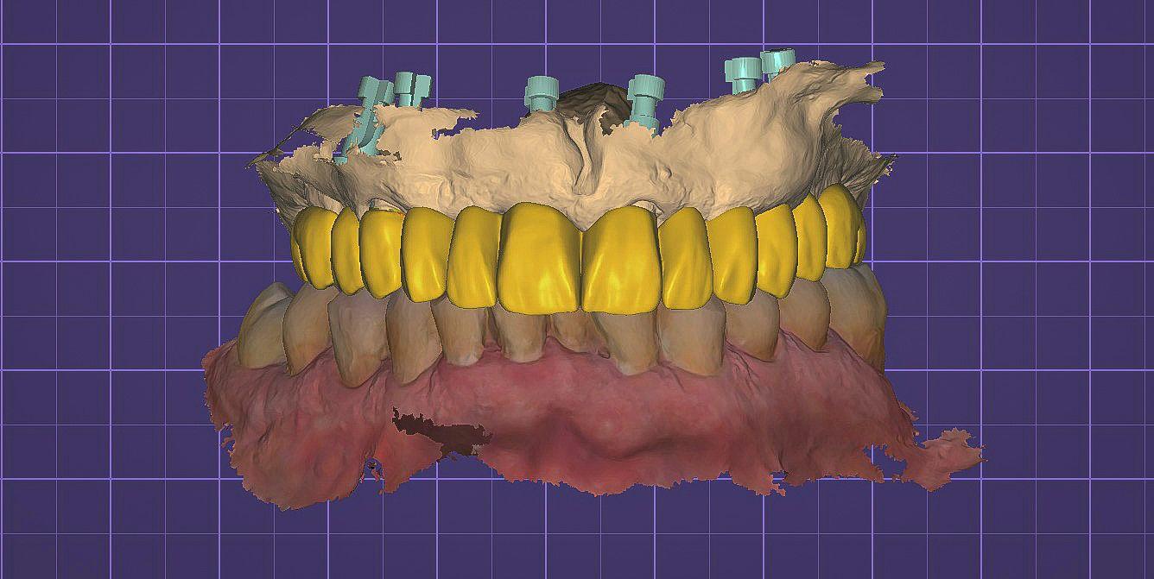1154x579 pixels.
Task: Select the viewer-left yellow central incisor crown
Action: click(x=539, y=255)
